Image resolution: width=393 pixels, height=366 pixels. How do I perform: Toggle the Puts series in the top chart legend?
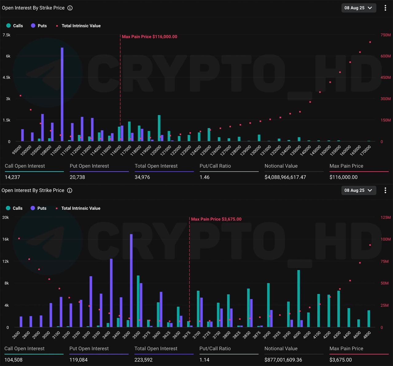(39, 26)
